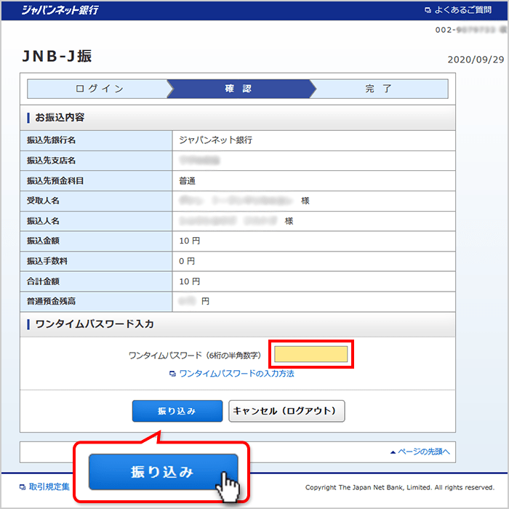Click the 振込金額 label cell
Screen dimensions: 509x509
(x=96, y=241)
